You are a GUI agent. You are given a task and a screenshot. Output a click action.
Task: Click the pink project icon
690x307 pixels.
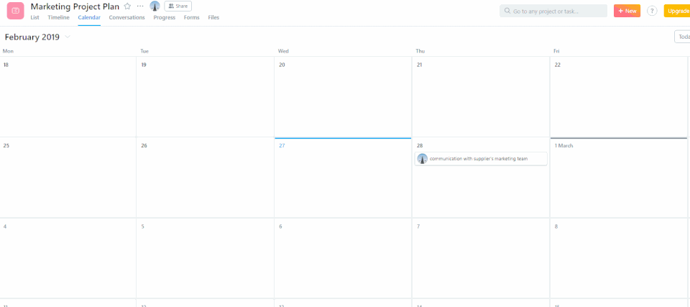(15, 11)
